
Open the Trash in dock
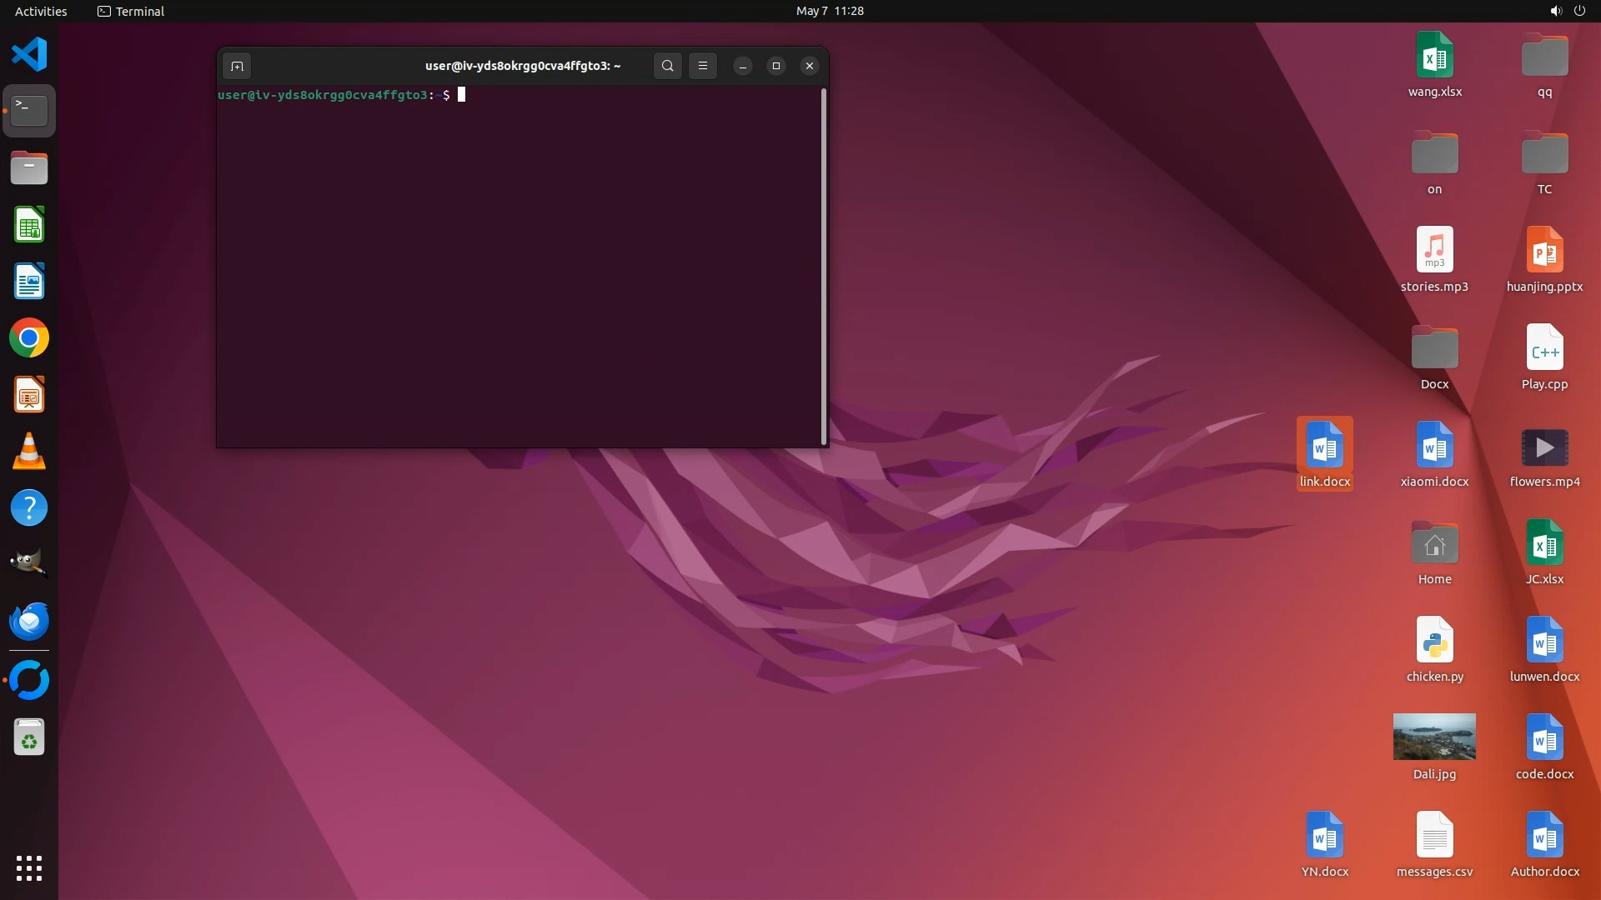click(29, 737)
